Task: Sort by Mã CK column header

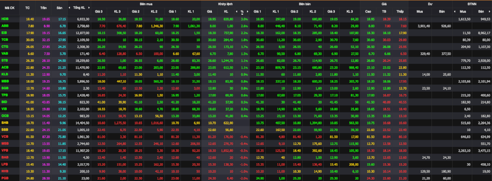Action: (x=10, y=8)
